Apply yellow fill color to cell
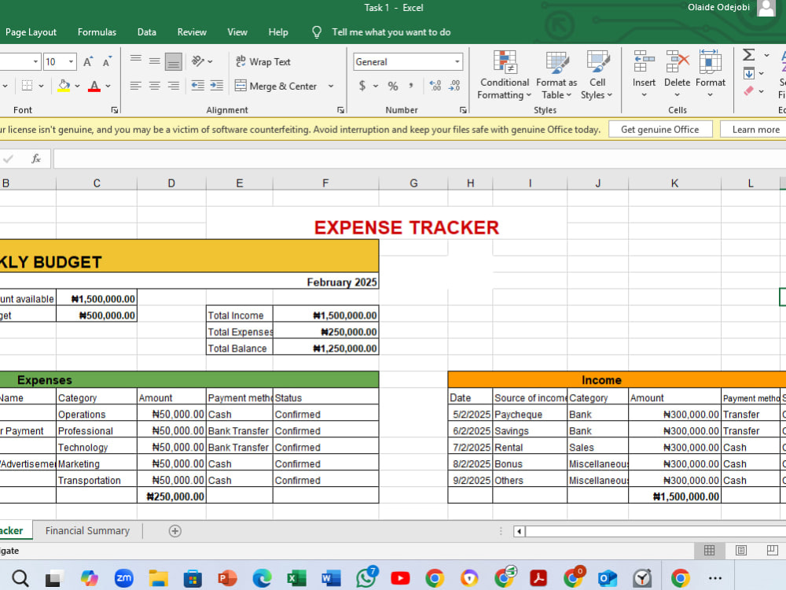Screen dimensions: 786x590 click(x=64, y=86)
